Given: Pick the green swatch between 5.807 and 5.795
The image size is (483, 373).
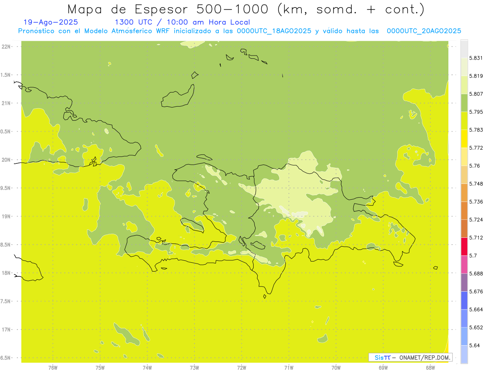Looking at the screenshot, I should 464,103.
